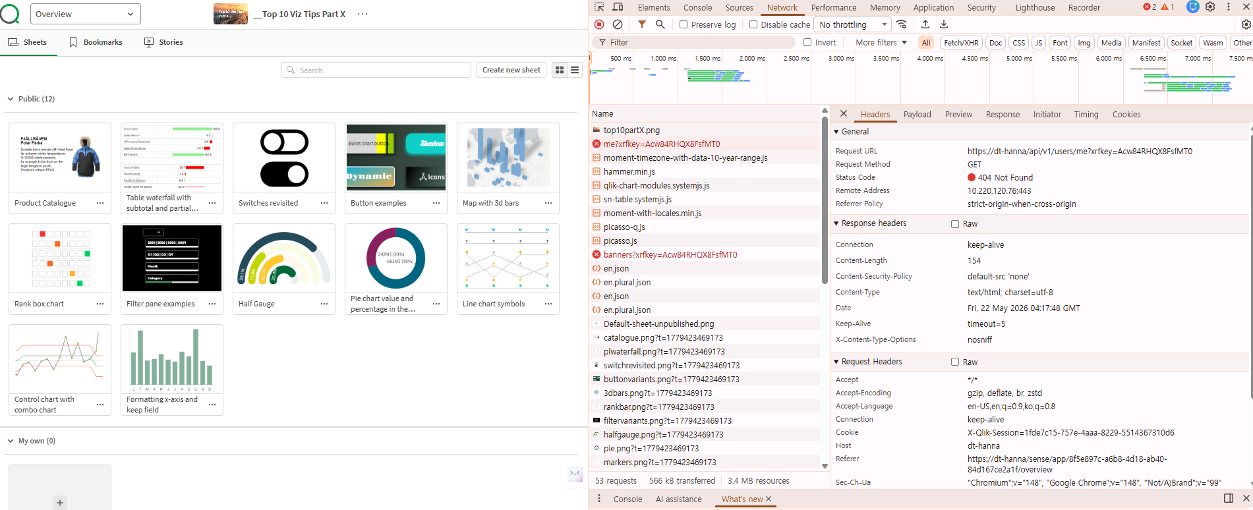
Task: Add a new sheet with plus tile
Action: point(60,503)
